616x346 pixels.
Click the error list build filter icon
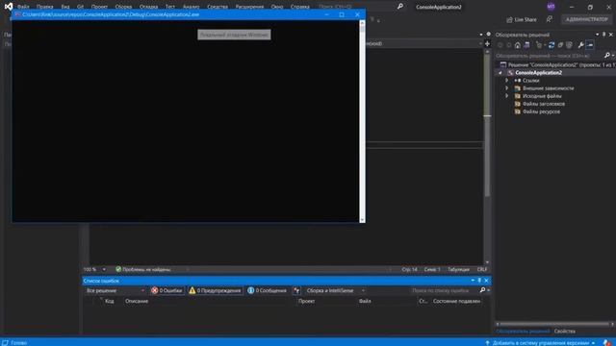click(297, 290)
